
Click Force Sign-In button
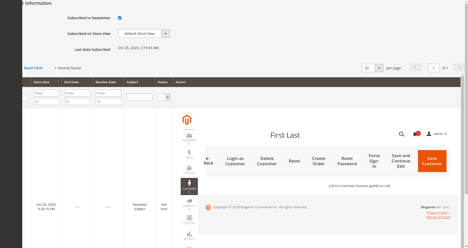(374, 161)
